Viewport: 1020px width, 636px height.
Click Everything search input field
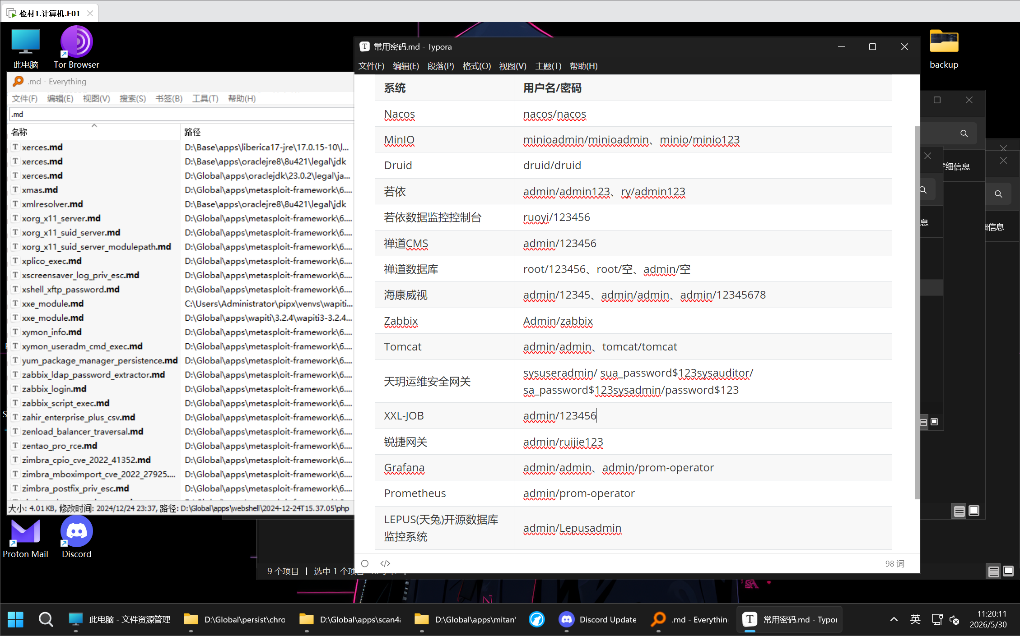(x=181, y=114)
